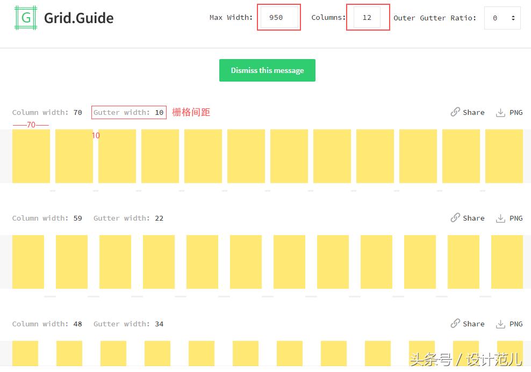Image resolution: width=531 pixels, height=372 pixels.
Task: Click the Grid.Guide site title text
Action: point(78,18)
